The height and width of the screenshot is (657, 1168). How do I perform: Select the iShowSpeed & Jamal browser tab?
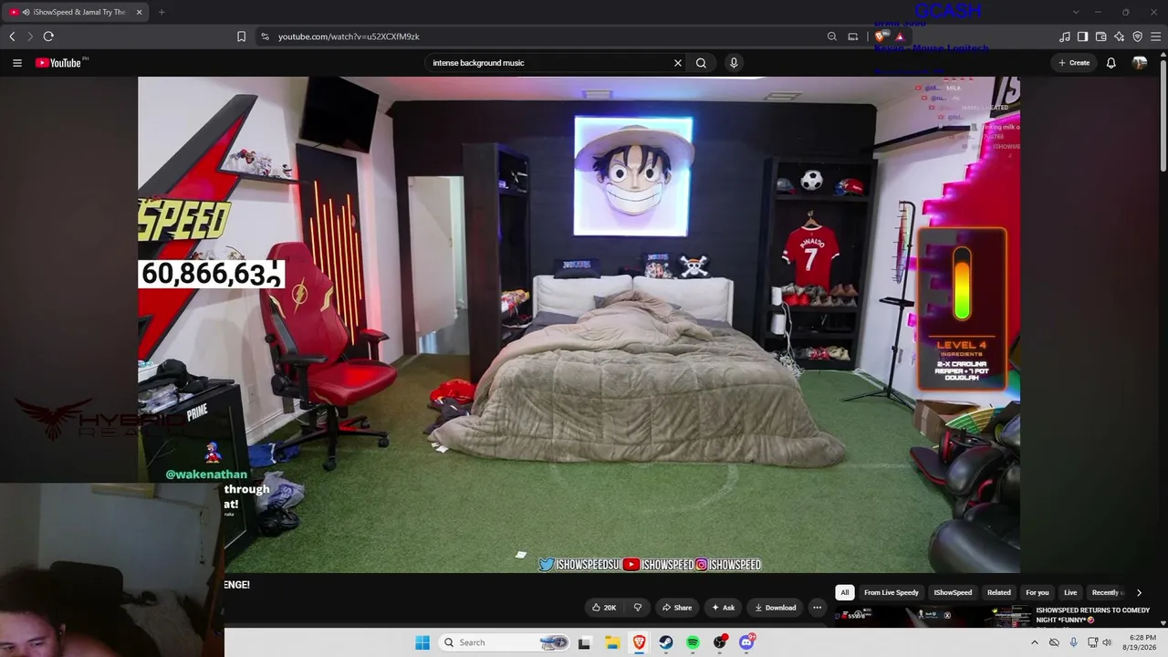point(77,12)
